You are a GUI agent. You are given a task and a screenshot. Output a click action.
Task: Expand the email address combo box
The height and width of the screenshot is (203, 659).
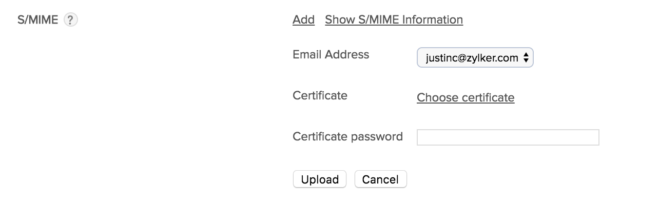click(x=475, y=58)
